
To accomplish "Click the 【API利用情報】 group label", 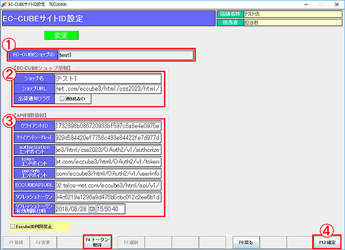I will (30, 115).
